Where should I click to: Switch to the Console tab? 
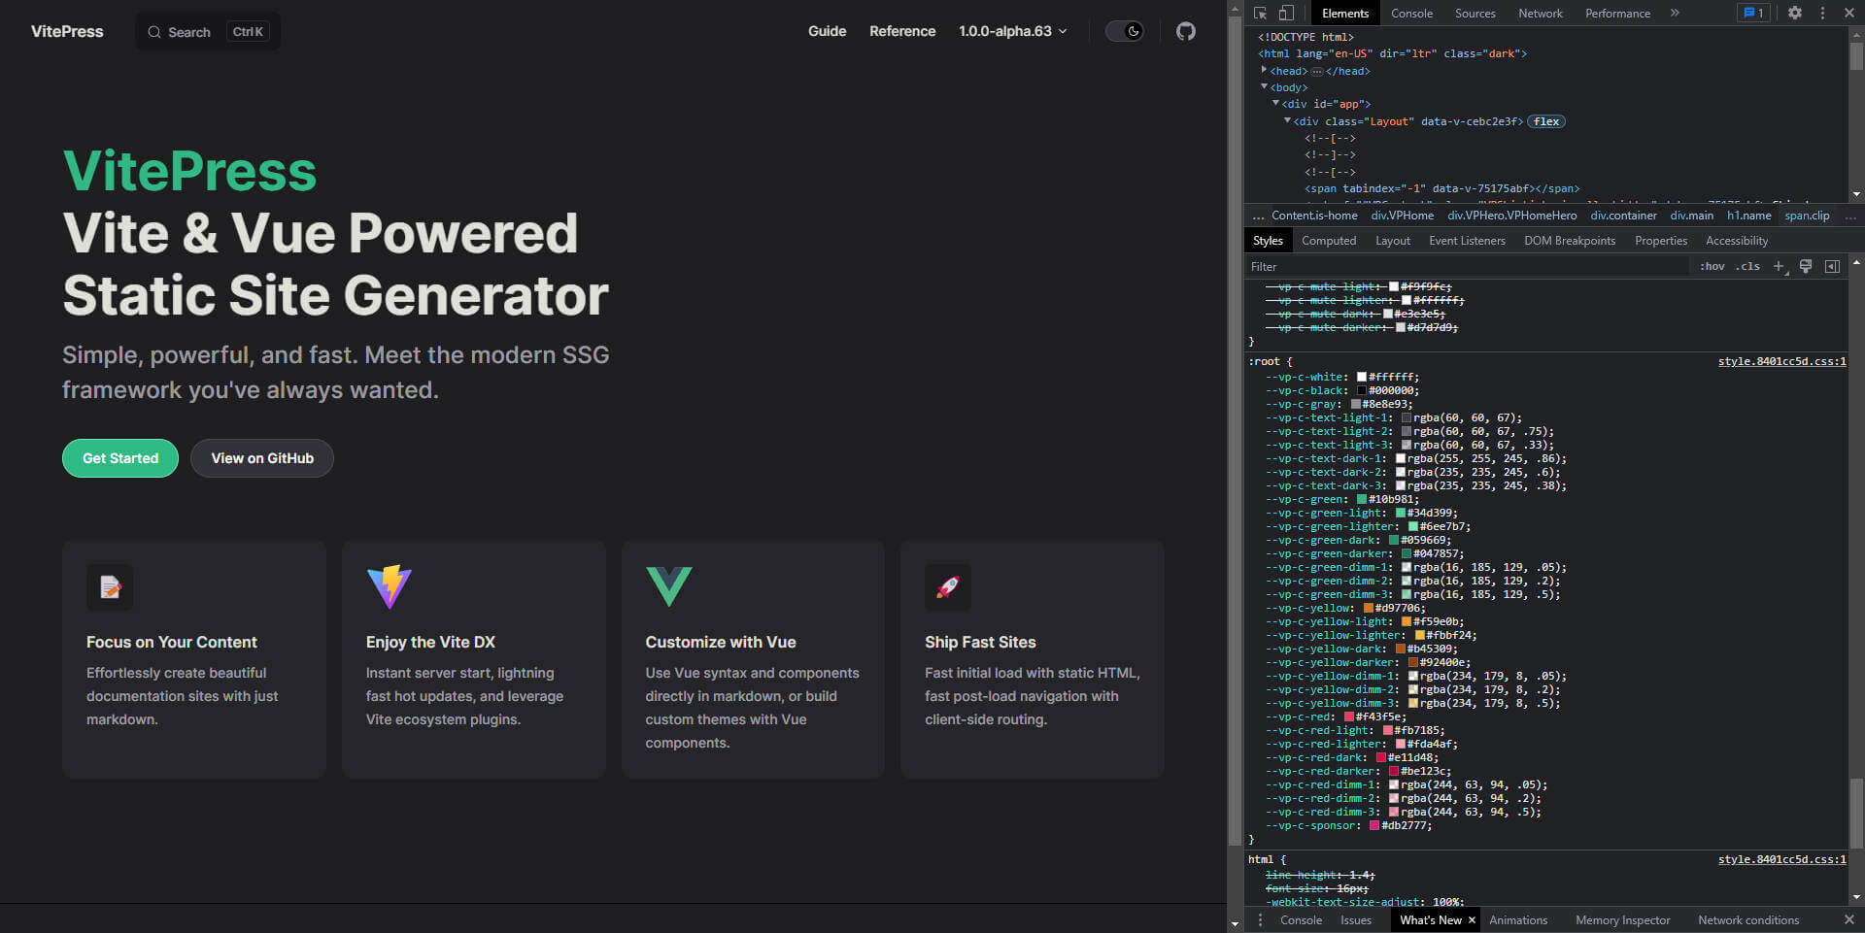click(1411, 13)
